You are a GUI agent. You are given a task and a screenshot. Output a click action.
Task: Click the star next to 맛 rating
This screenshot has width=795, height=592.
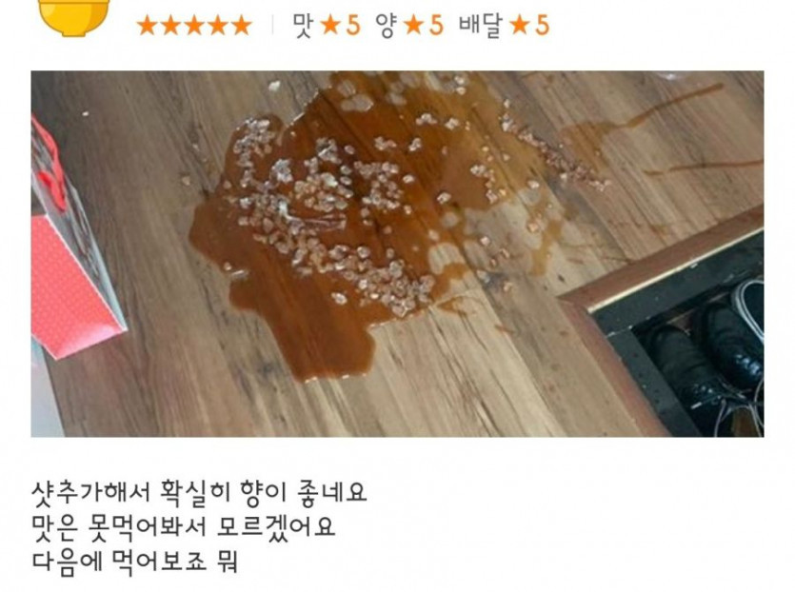(x=330, y=25)
